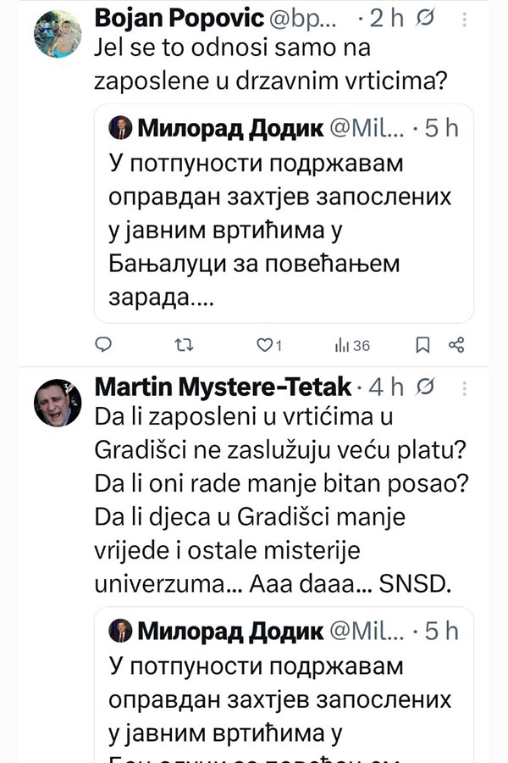Image resolution: width=508 pixels, height=763 pixels.
Task: Bookmark Bojan Popovic's tweet
Action: pyautogui.click(x=422, y=344)
